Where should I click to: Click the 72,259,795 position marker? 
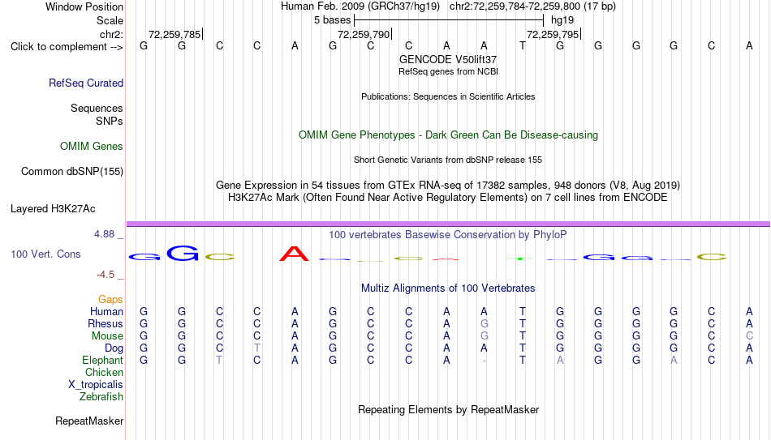click(x=553, y=34)
